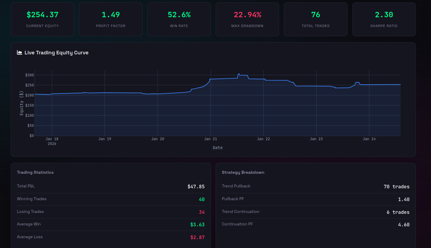The image size is (431, 248).
Task: Click the chart icon beside Live Trading Equity Curve
Action: tap(20, 53)
